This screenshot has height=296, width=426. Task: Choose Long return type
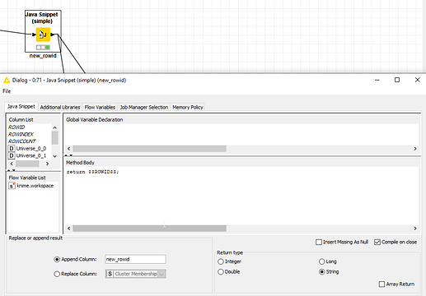pos(321,261)
